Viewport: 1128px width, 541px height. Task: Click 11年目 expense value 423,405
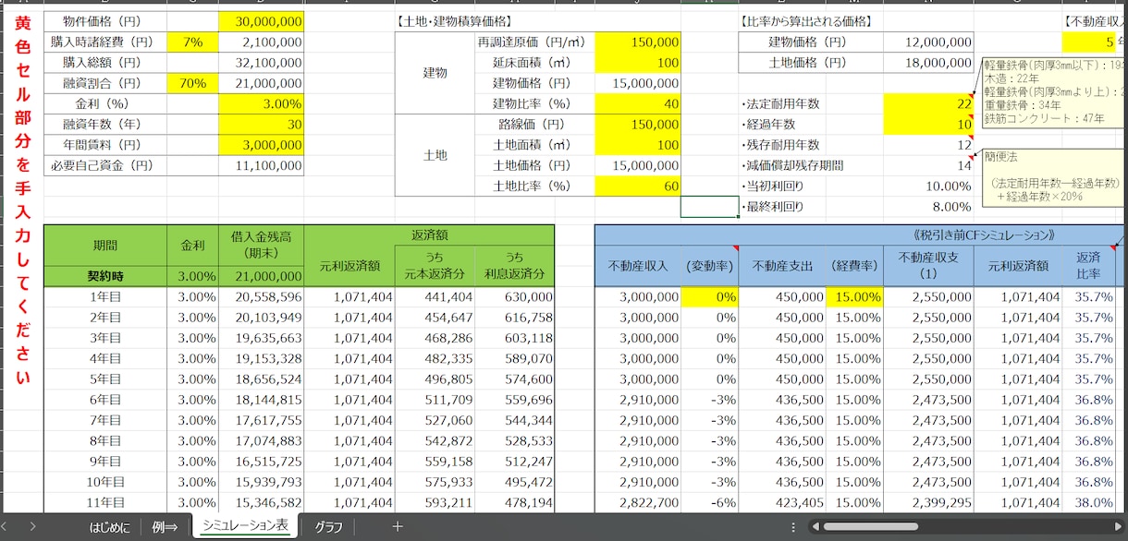coord(782,503)
